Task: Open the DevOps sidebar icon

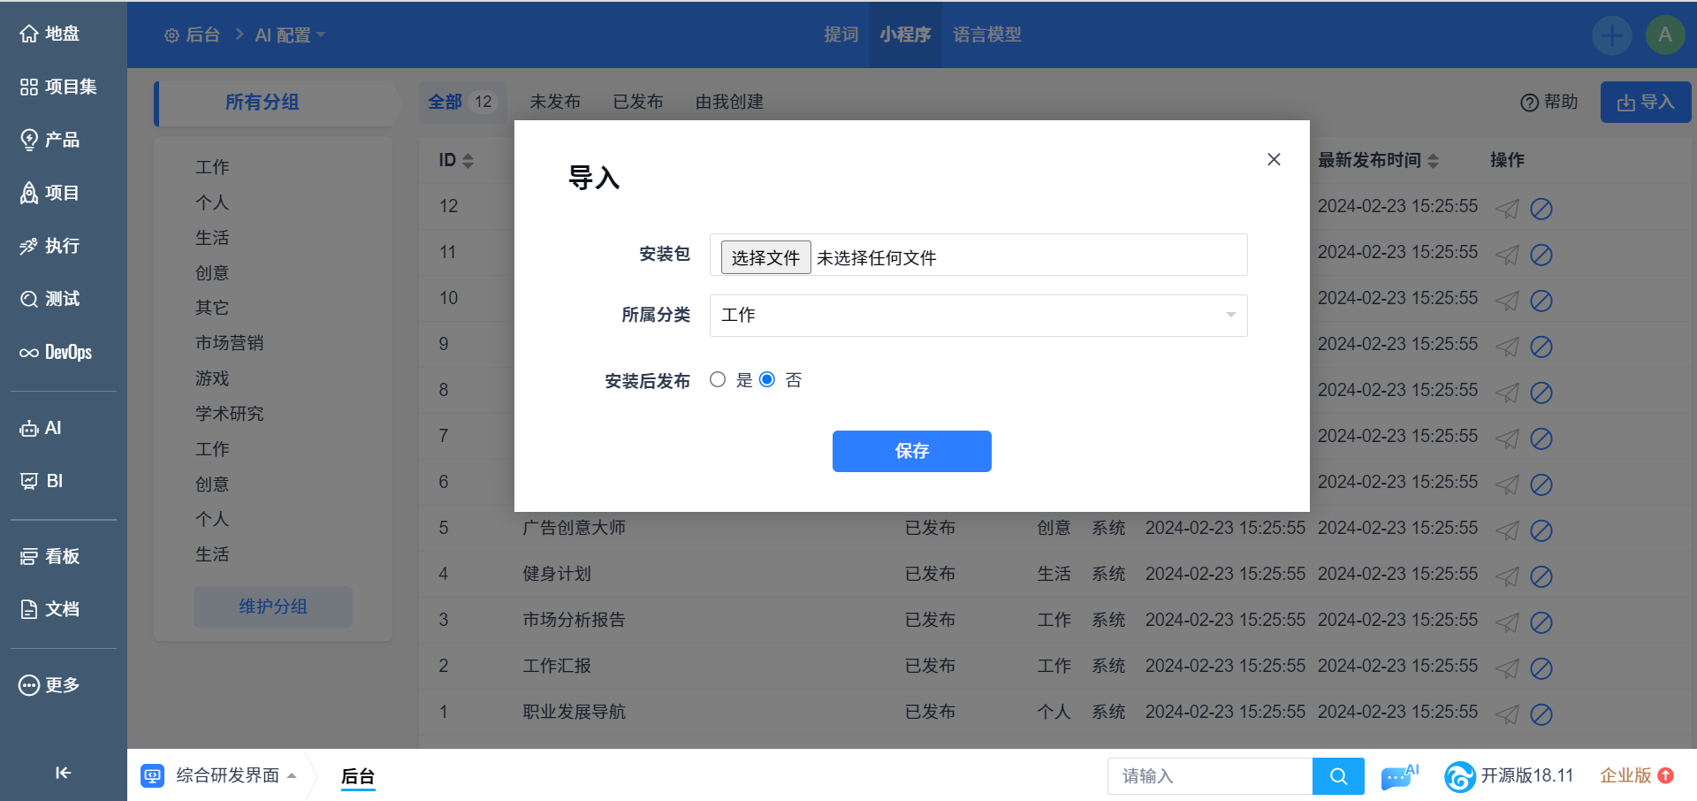Action: click(57, 352)
